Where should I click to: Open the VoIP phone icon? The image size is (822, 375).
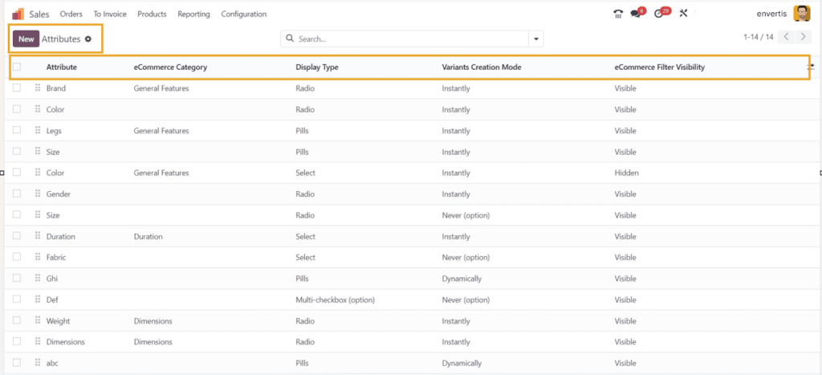tap(617, 14)
